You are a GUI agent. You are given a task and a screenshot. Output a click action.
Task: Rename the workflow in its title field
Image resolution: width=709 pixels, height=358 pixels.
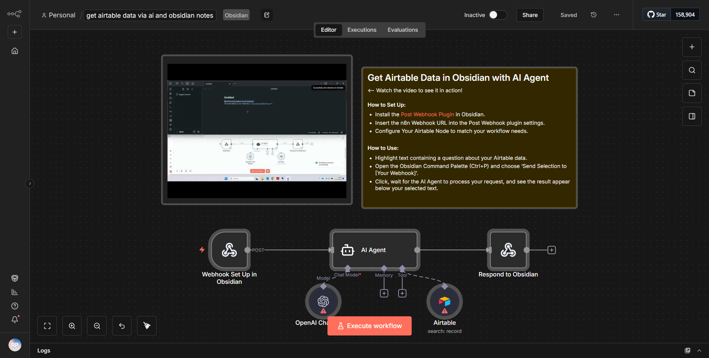point(149,16)
